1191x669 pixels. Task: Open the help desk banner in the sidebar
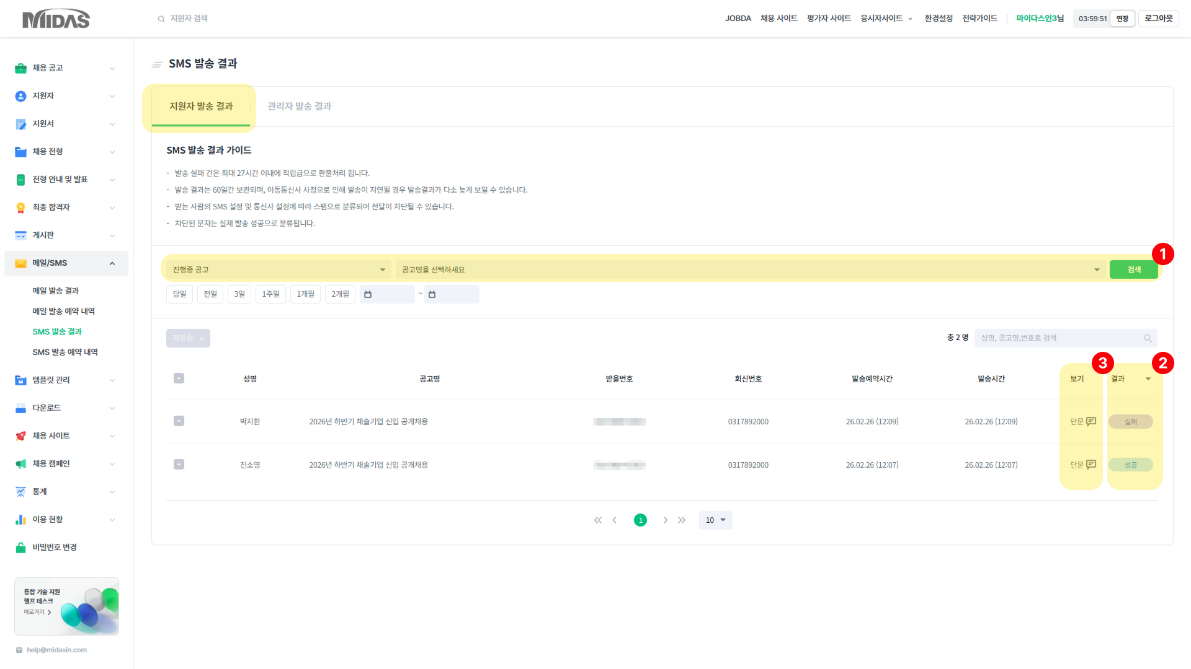point(66,606)
